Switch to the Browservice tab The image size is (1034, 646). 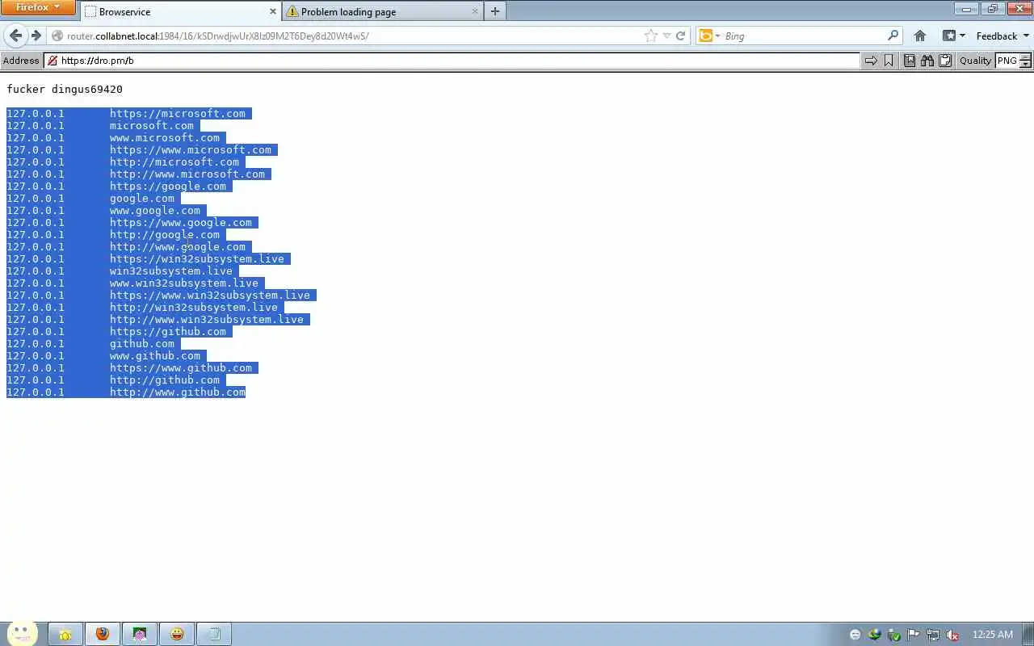(180, 11)
